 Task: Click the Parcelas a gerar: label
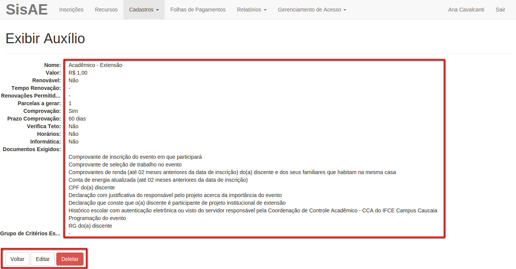[x=39, y=103]
